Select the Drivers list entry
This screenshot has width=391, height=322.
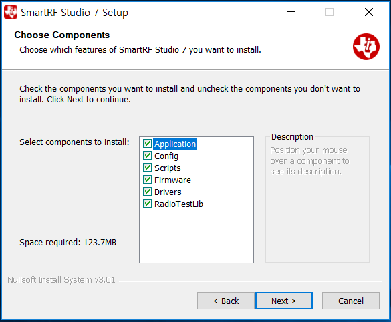pos(168,192)
